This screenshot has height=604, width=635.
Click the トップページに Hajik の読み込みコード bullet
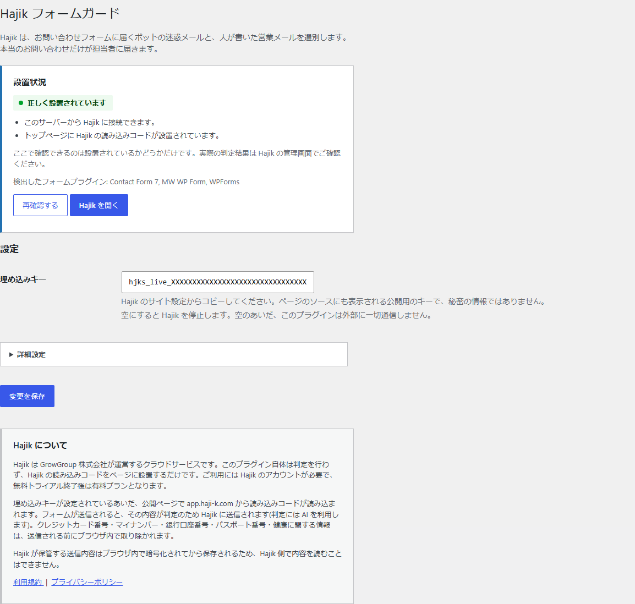[122, 136]
